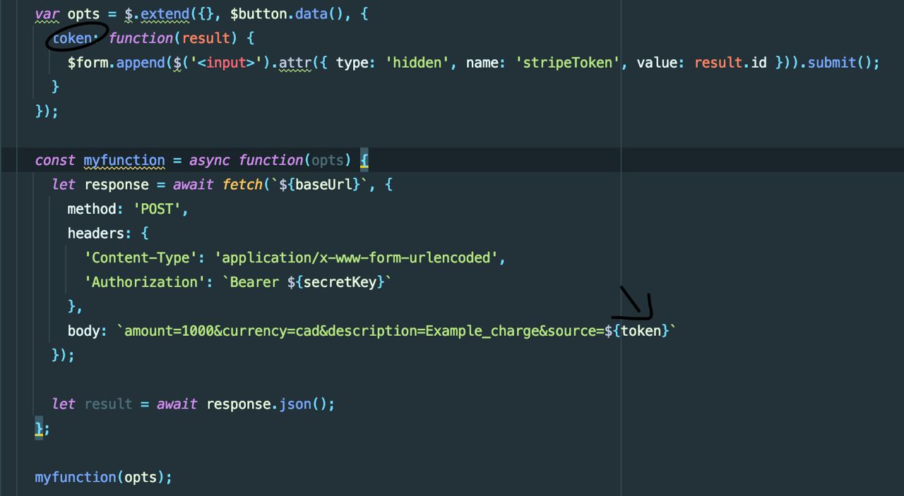The image size is (904, 496).
Task: Click the 'function' keyword after token
Action: (x=141, y=38)
